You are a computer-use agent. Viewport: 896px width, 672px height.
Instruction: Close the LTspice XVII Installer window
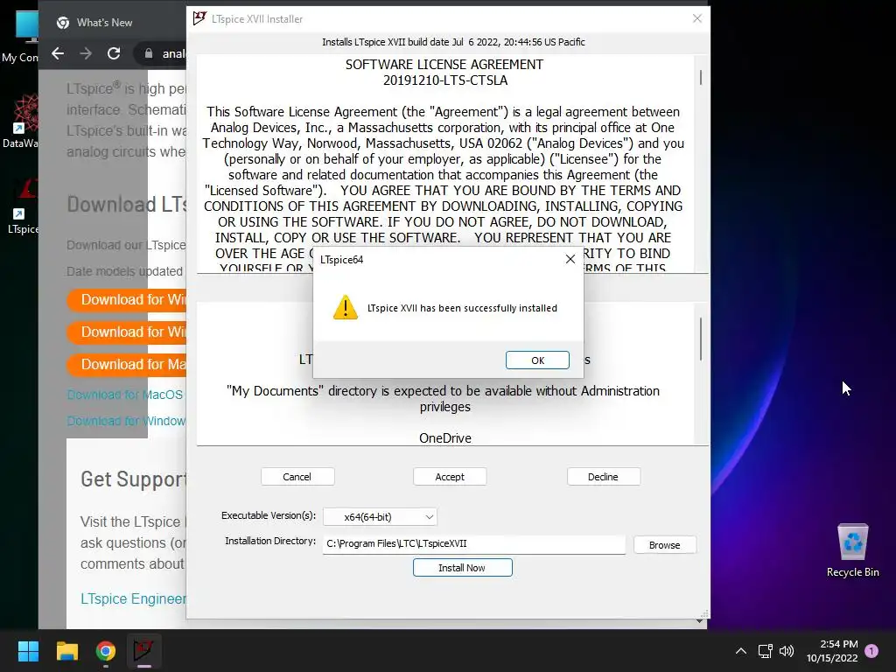(x=697, y=18)
